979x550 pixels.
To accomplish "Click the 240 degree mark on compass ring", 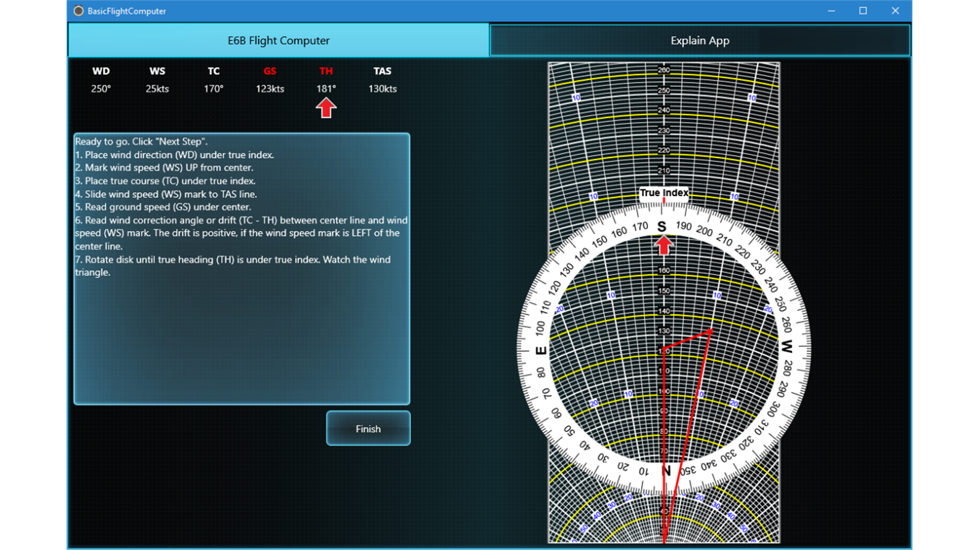I will (770, 285).
